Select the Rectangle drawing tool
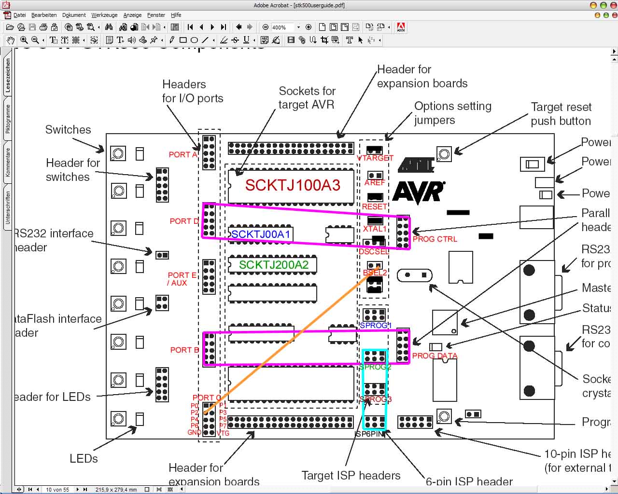The image size is (618, 494). pos(183,40)
